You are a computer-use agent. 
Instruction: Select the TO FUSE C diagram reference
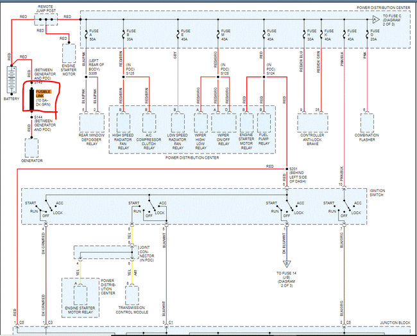click(392, 20)
